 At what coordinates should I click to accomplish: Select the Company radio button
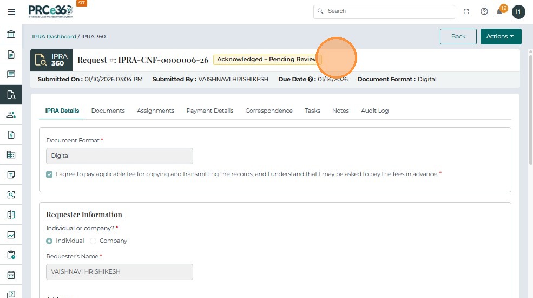coord(93,241)
